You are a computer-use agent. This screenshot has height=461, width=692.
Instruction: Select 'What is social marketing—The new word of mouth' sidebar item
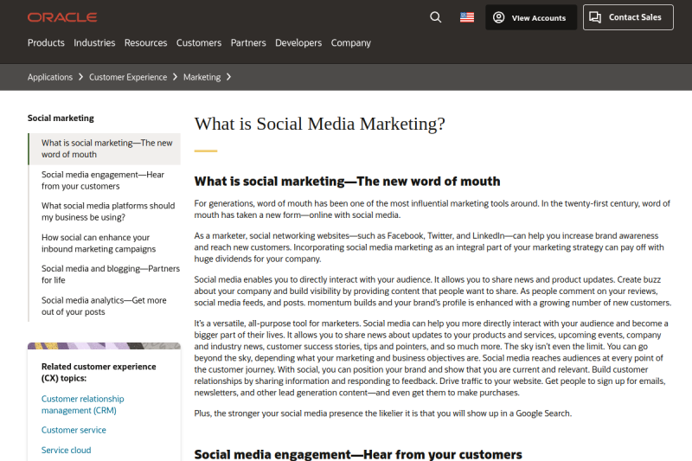105,149
